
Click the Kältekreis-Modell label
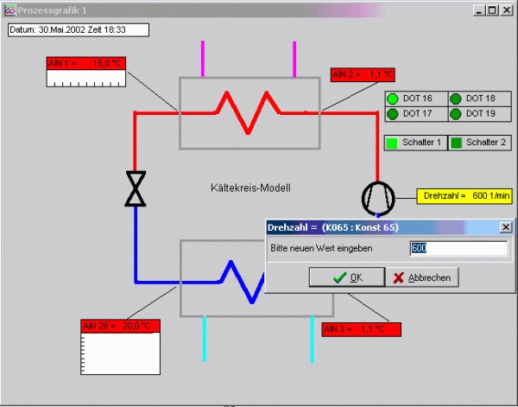[x=250, y=188]
